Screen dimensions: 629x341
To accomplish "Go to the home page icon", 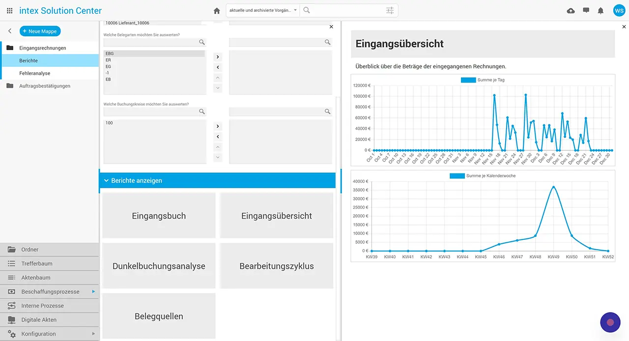I will (217, 10).
